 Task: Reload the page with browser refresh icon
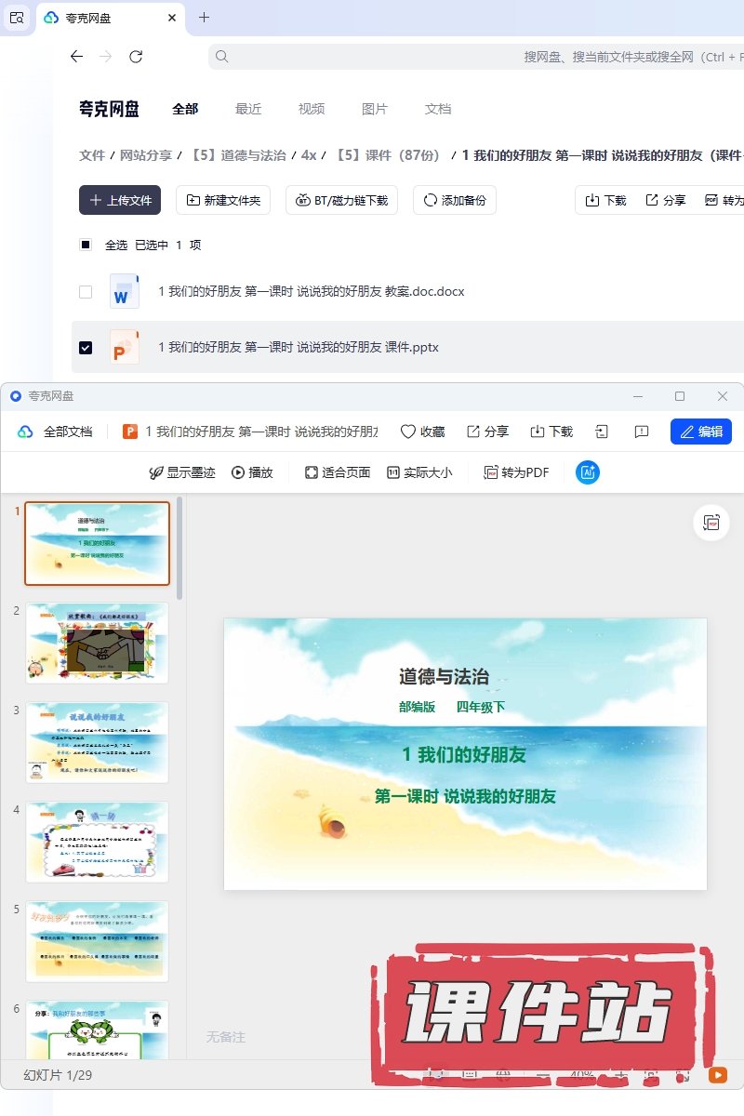[x=136, y=57]
